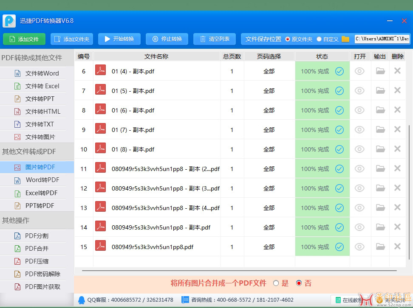Open the PDF合并 sidebar item

[37, 249]
